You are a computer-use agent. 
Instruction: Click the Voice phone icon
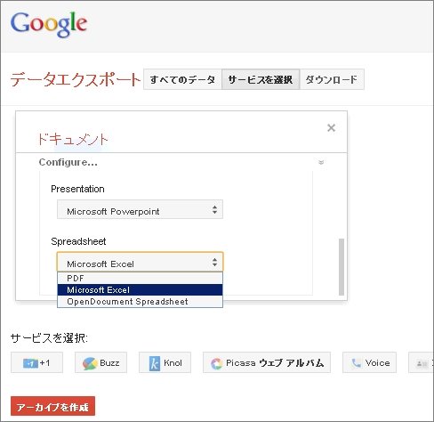[x=357, y=363]
